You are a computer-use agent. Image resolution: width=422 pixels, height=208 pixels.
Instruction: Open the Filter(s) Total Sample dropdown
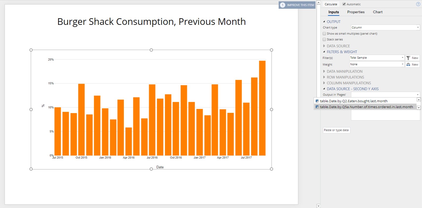[x=377, y=58]
